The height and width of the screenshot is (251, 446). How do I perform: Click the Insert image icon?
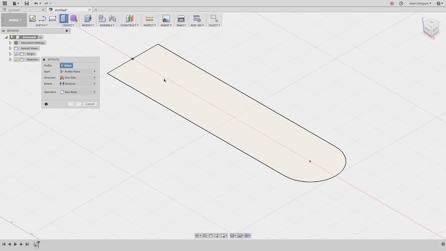click(x=166, y=19)
